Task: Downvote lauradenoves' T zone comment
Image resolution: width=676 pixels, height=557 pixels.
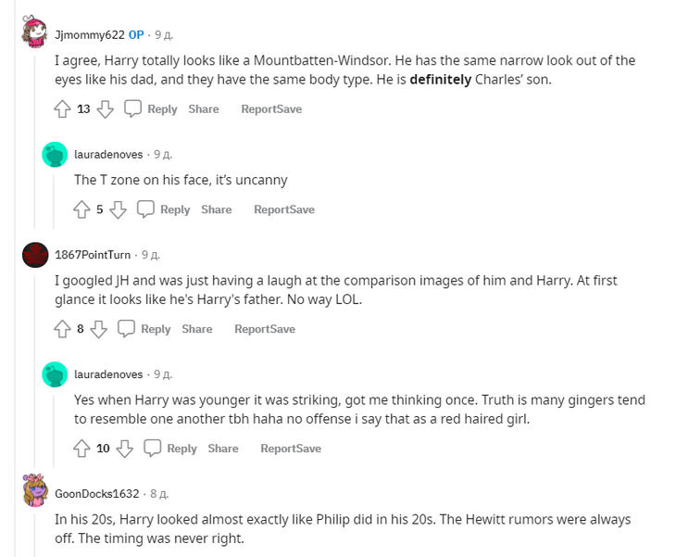Action: 118,209
